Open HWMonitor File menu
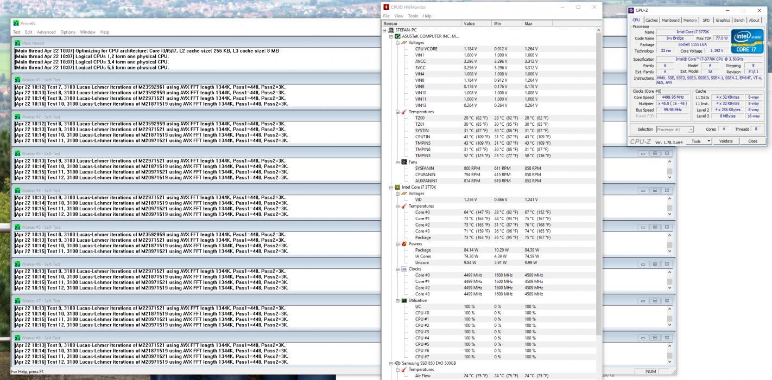This screenshot has width=772, height=380. tap(387, 16)
